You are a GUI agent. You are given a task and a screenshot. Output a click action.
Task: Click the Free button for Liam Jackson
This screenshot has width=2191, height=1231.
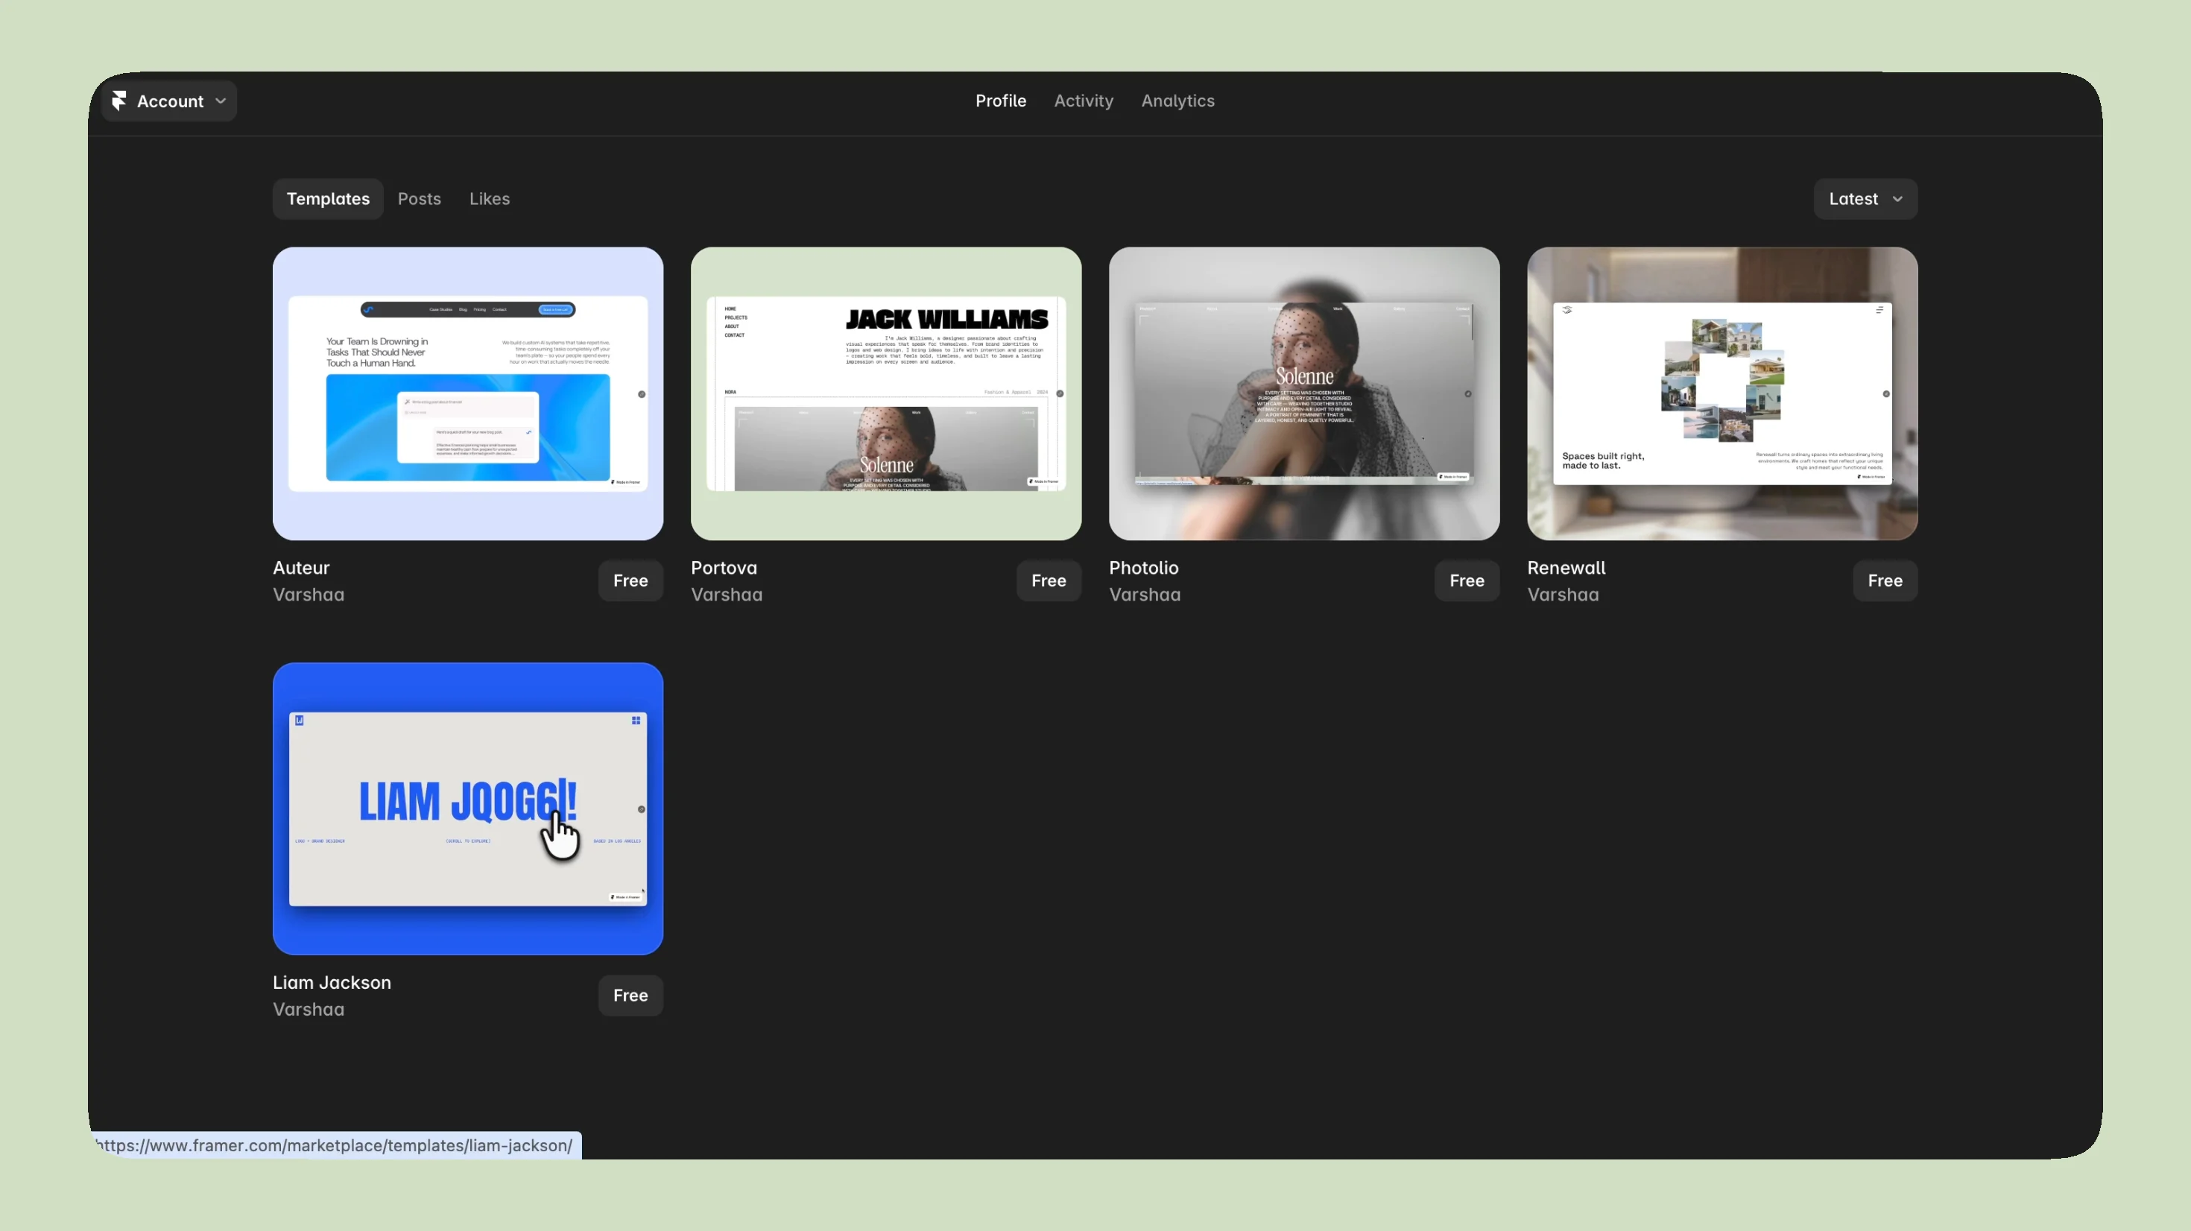[x=630, y=996]
